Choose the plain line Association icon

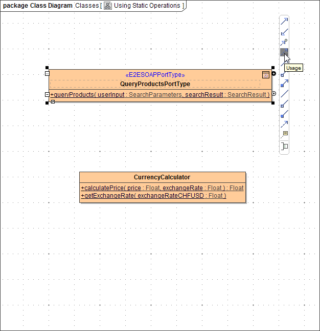(284, 93)
